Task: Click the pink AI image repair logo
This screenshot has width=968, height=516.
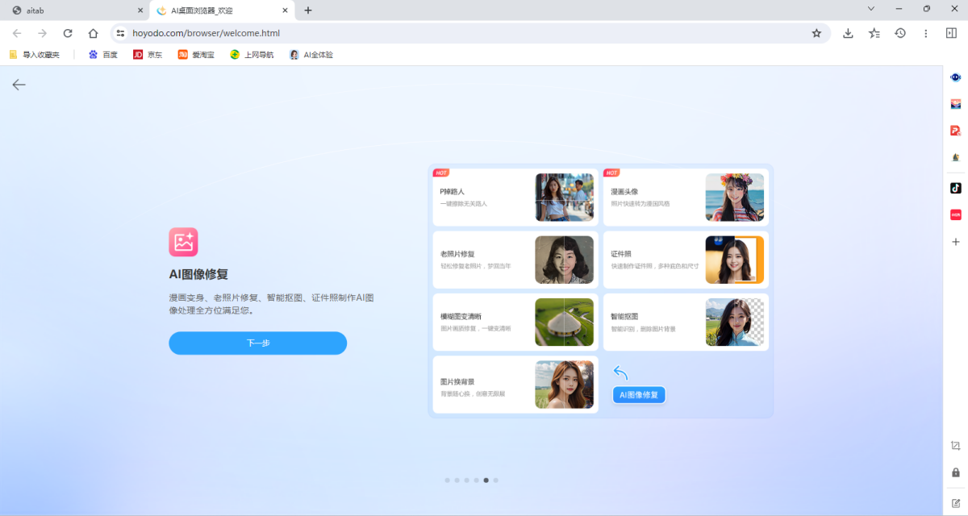Action: pyautogui.click(x=183, y=242)
